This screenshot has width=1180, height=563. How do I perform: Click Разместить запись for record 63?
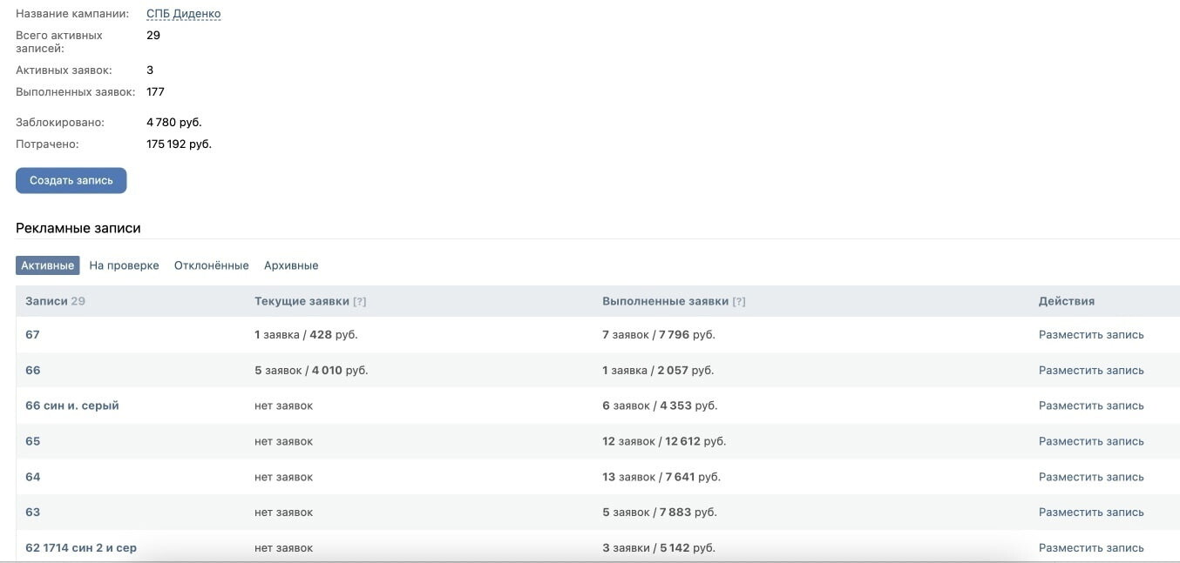point(1091,513)
